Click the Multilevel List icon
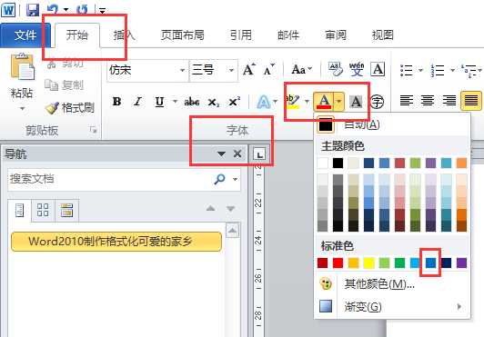 pos(469,71)
